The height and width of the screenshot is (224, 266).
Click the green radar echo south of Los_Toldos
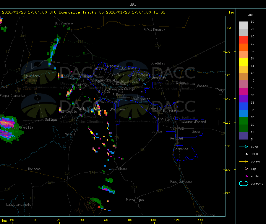pos(109,180)
